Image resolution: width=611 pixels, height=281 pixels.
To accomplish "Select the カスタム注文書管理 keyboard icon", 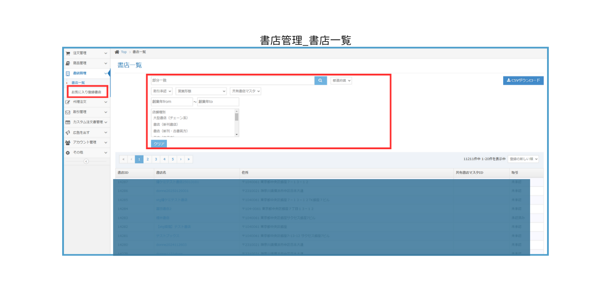I will click(67, 122).
